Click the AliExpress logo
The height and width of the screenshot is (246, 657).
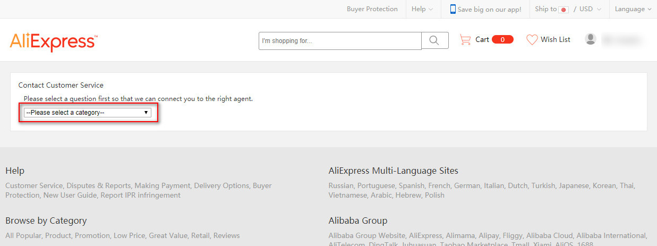click(53, 41)
